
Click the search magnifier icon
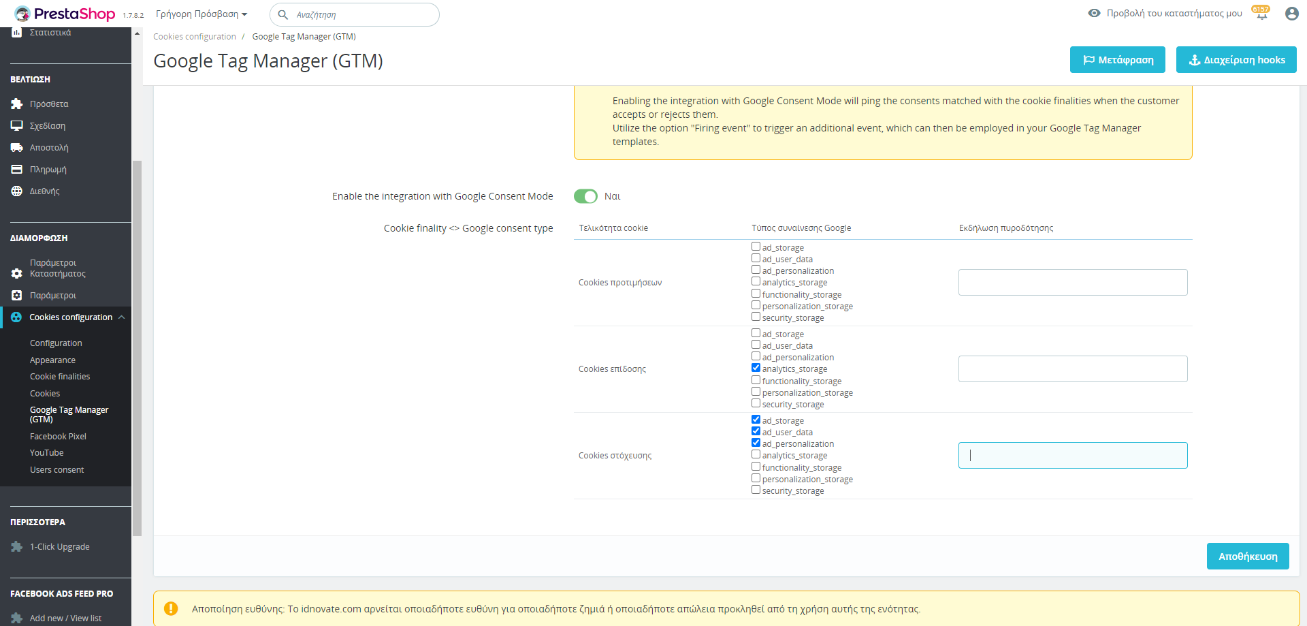click(x=283, y=14)
